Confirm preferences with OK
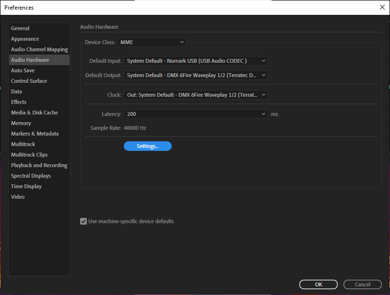Image resolution: width=390 pixels, height=295 pixels. click(x=318, y=284)
